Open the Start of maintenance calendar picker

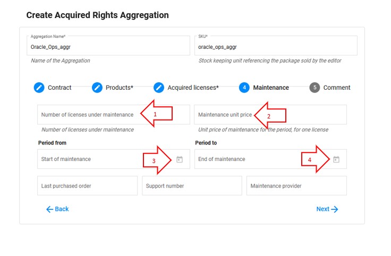pyautogui.click(x=180, y=159)
